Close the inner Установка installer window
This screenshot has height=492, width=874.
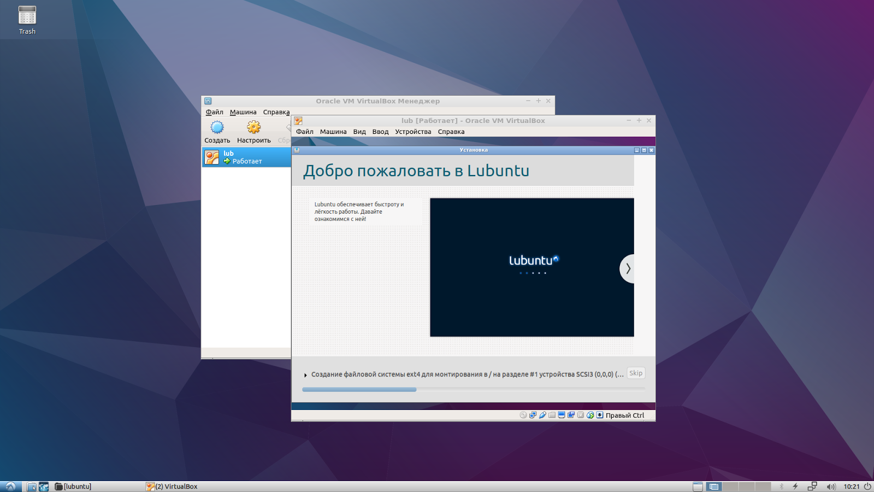point(651,150)
